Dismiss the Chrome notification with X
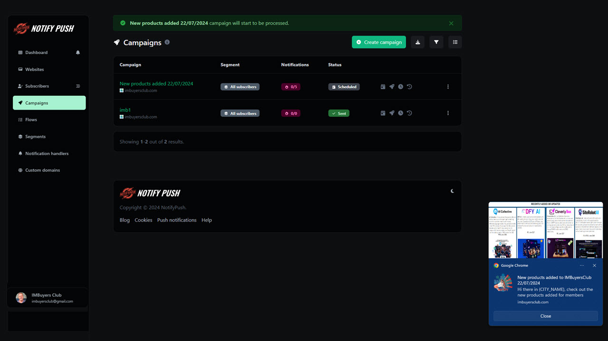 pos(594,266)
